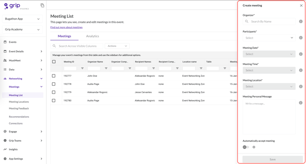Viewport: 306px width, 164px height.
Task: Click the Jesse Cervantes recipient cell
Action: click(143, 92)
